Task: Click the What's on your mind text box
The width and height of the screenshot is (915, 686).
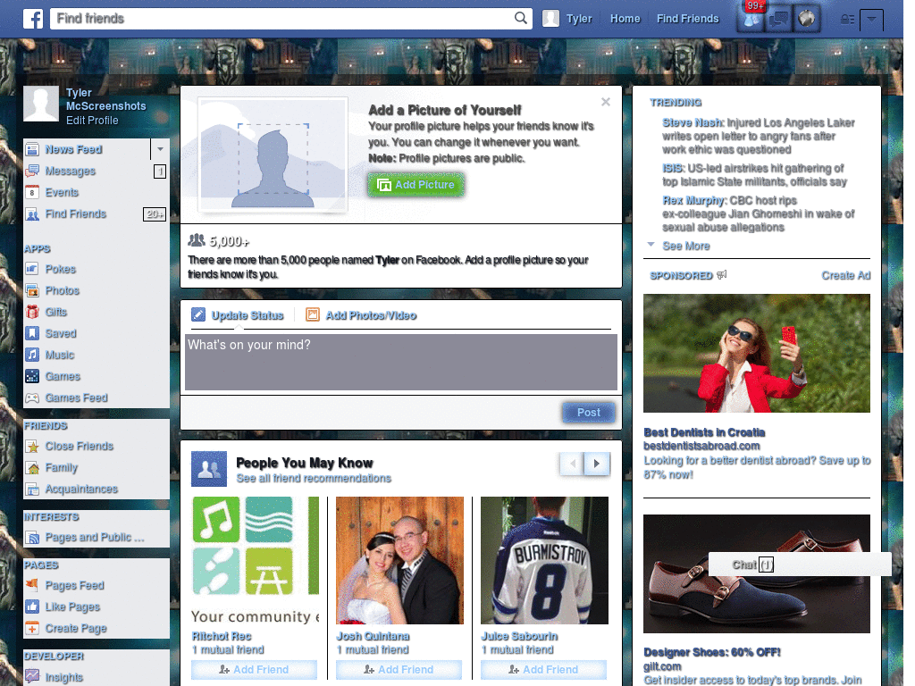Action: pos(401,362)
